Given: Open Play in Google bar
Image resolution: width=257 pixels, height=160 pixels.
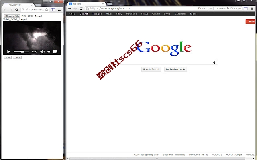Looking at the screenshot, I should click(119, 14).
